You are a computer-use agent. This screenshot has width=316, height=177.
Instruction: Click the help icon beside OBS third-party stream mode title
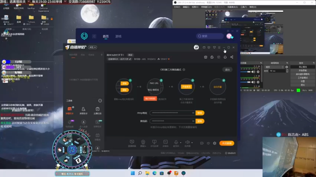pyautogui.click(x=184, y=70)
